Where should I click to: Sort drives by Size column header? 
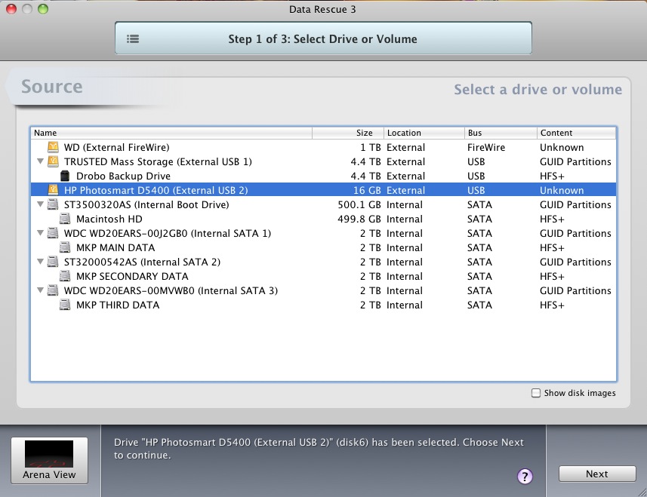[x=347, y=133]
